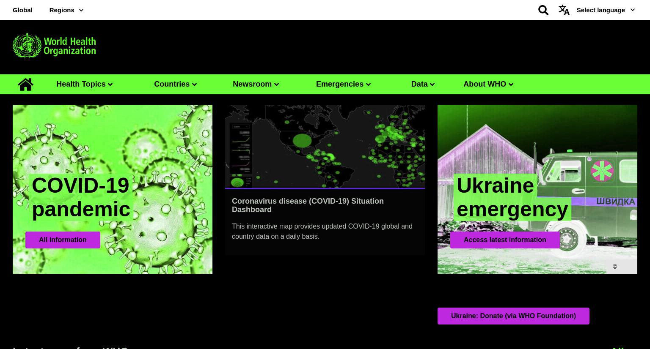The image size is (650, 349).
Task: Click the interactive map description text
Action: pyautogui.click(x=322, y=231)
